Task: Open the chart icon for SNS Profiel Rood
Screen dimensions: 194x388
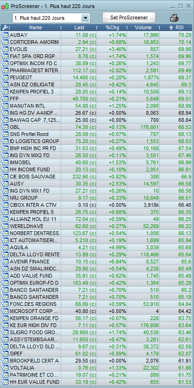Action: (x=5, y=134)
